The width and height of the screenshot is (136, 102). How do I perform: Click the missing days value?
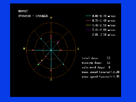pos(109,63)
